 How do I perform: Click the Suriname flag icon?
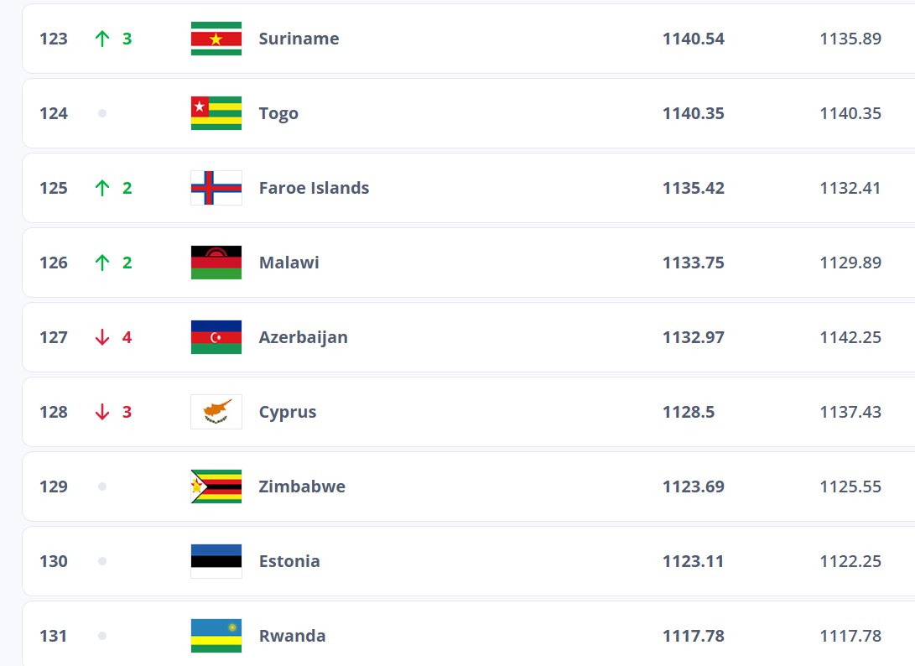coord(215,39)
